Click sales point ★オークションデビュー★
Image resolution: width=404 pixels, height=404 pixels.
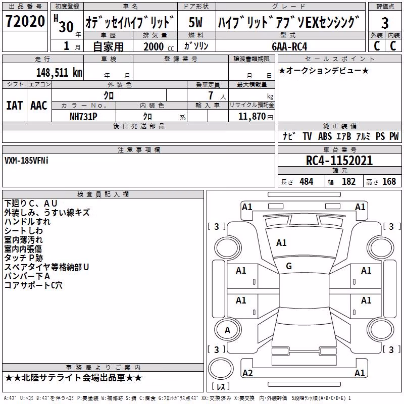click(x=324, y=71)
